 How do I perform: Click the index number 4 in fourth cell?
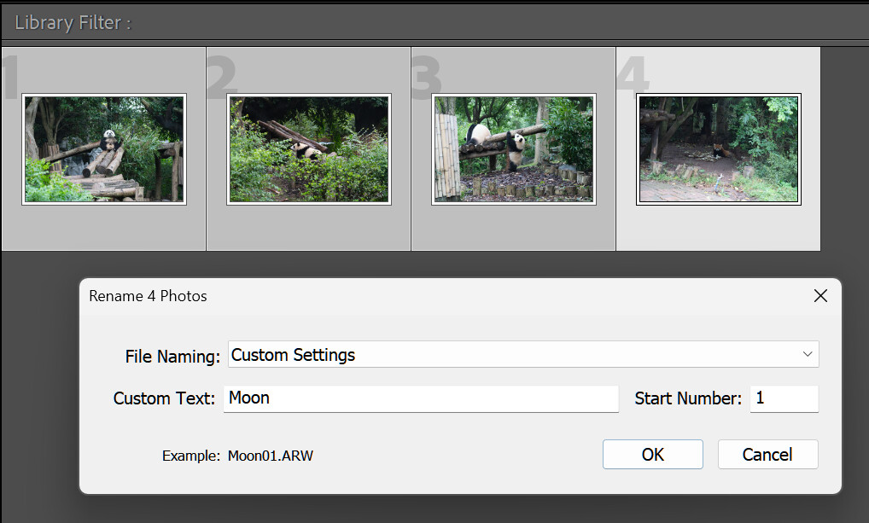(x=633, y=77)
